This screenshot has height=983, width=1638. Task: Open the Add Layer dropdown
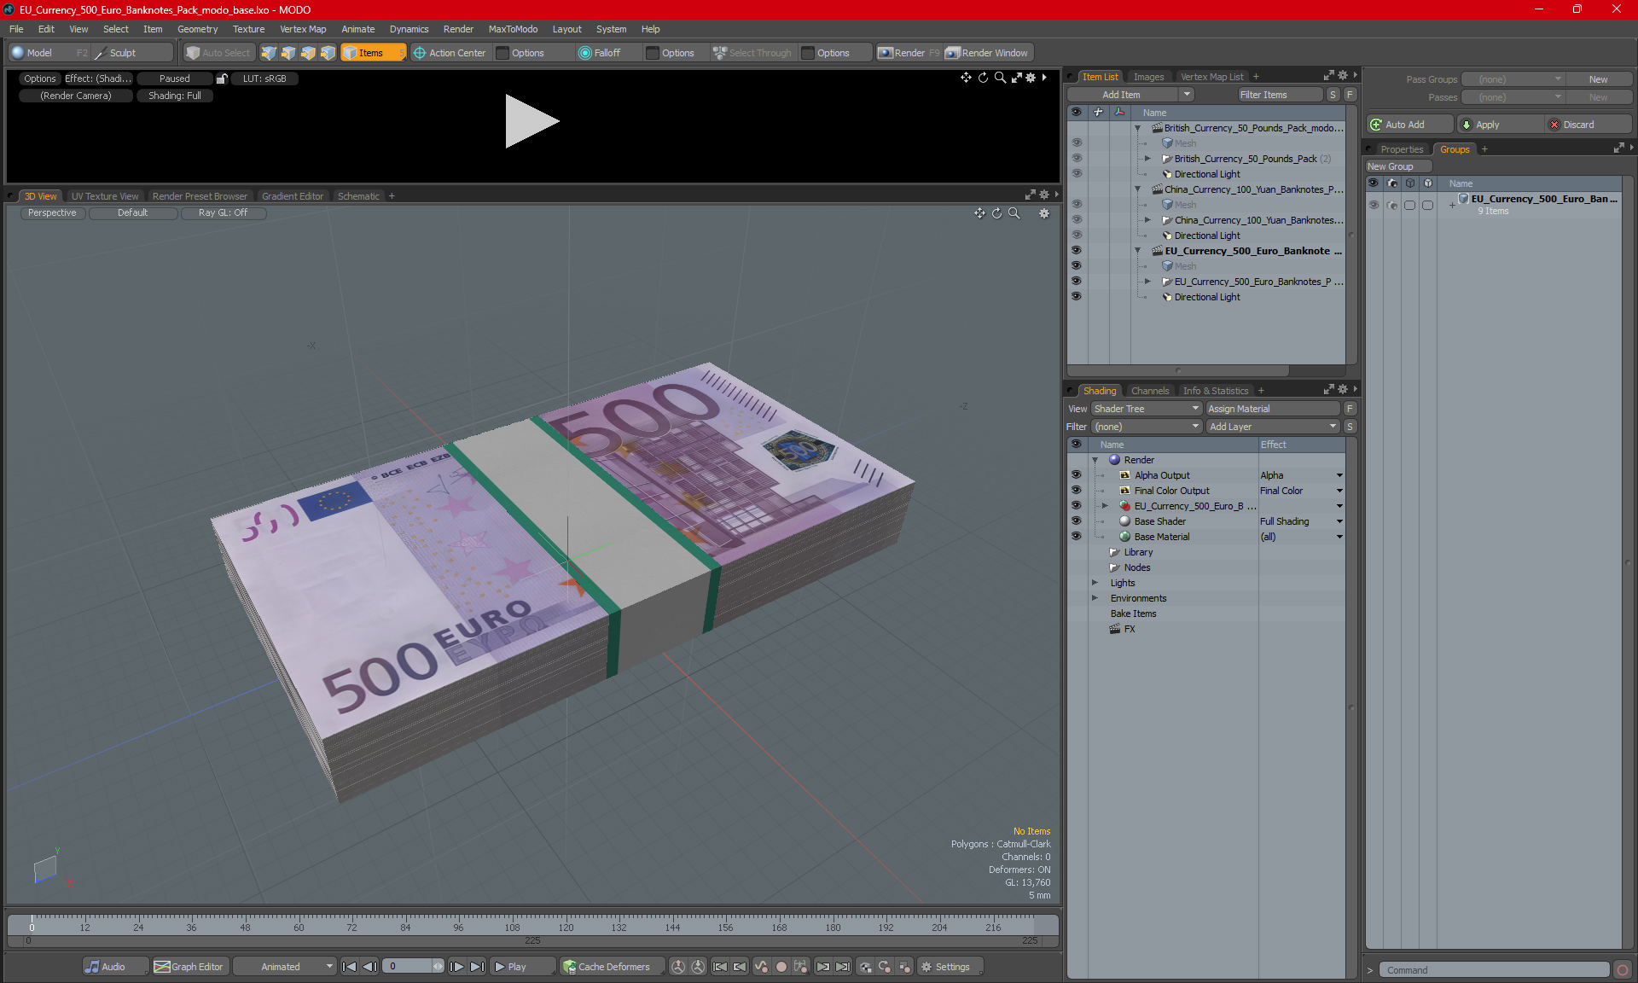click(1272, 427)
